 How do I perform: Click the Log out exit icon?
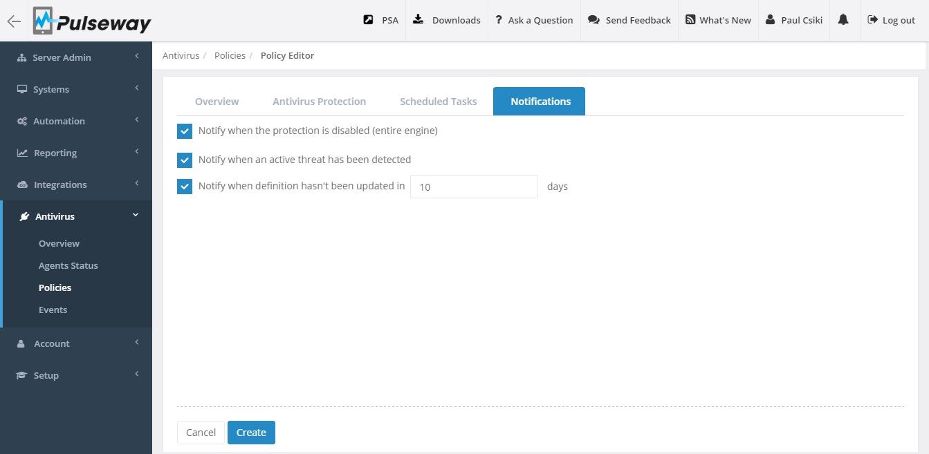click(x=873, y=20)
